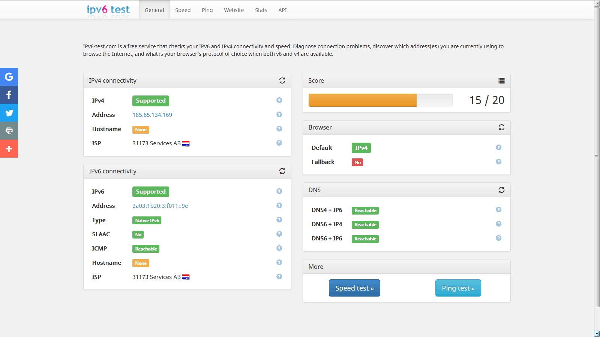Image resolution: width=600 pixels, height=337 pixels.
Task: Click the ipv6 test site logo
Action: [x=108, y=10]
